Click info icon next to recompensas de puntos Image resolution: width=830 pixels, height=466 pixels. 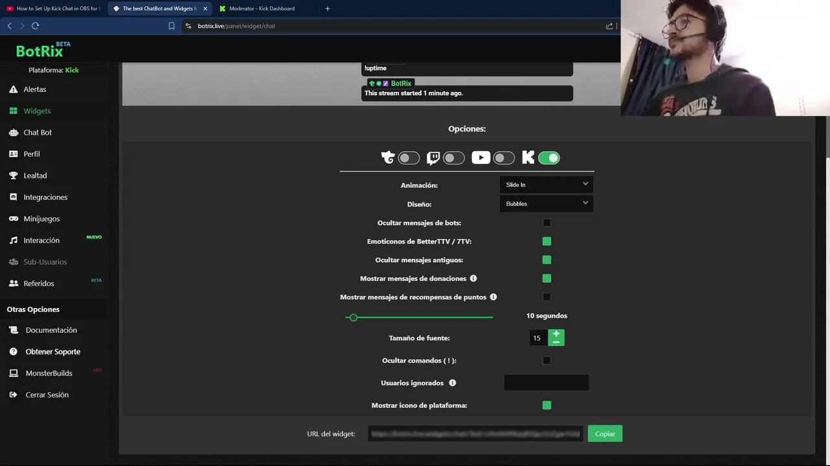pyautogui.click(x=493, y=297)
